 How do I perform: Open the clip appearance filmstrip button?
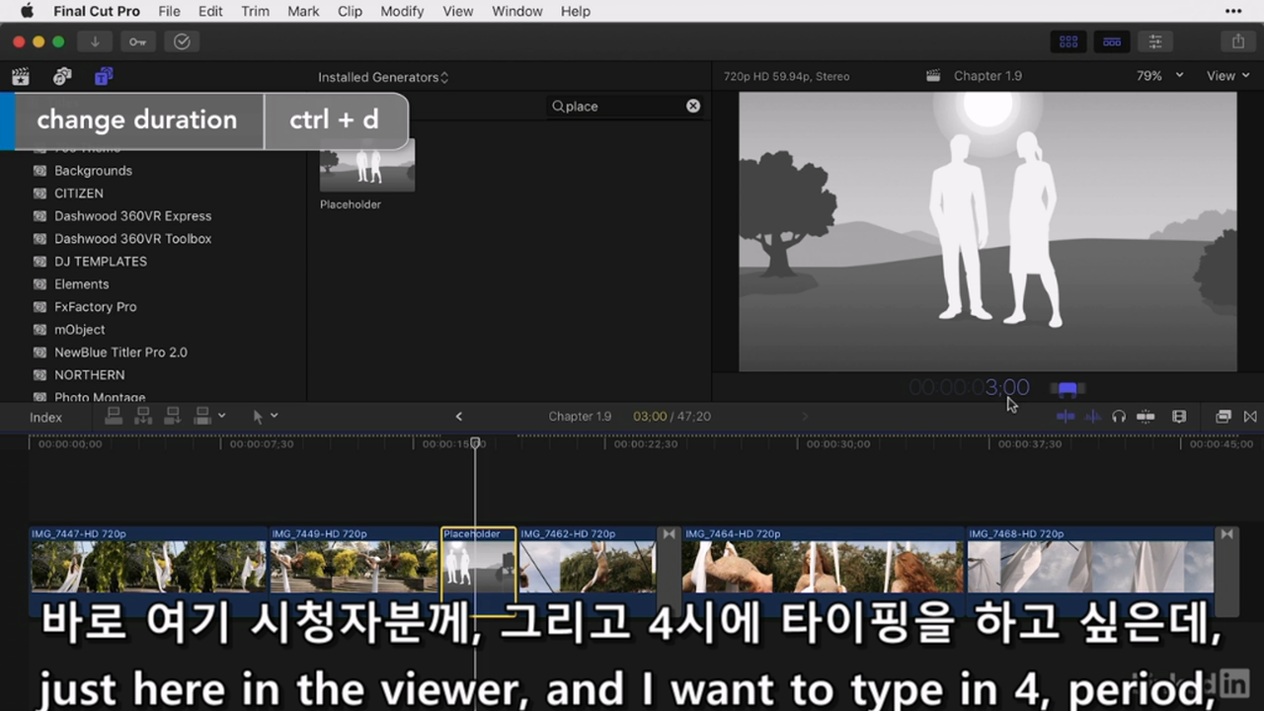[1179, 417]
